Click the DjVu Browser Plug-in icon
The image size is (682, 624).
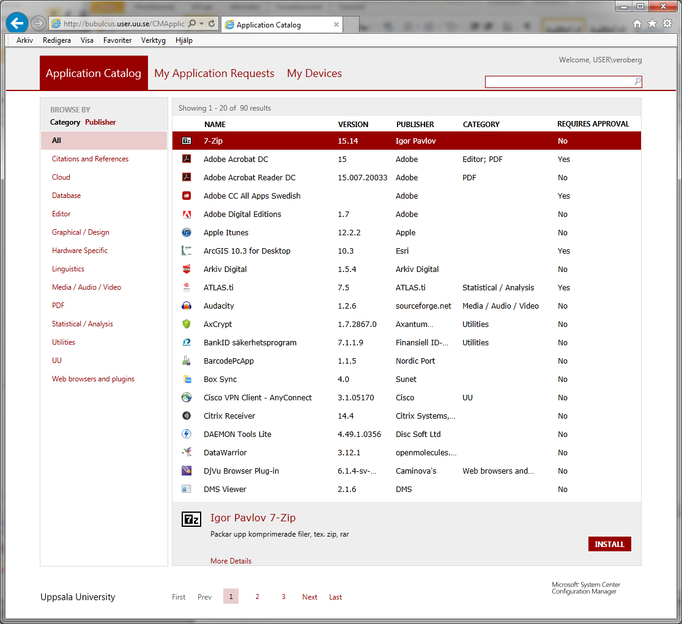(187, 471)
